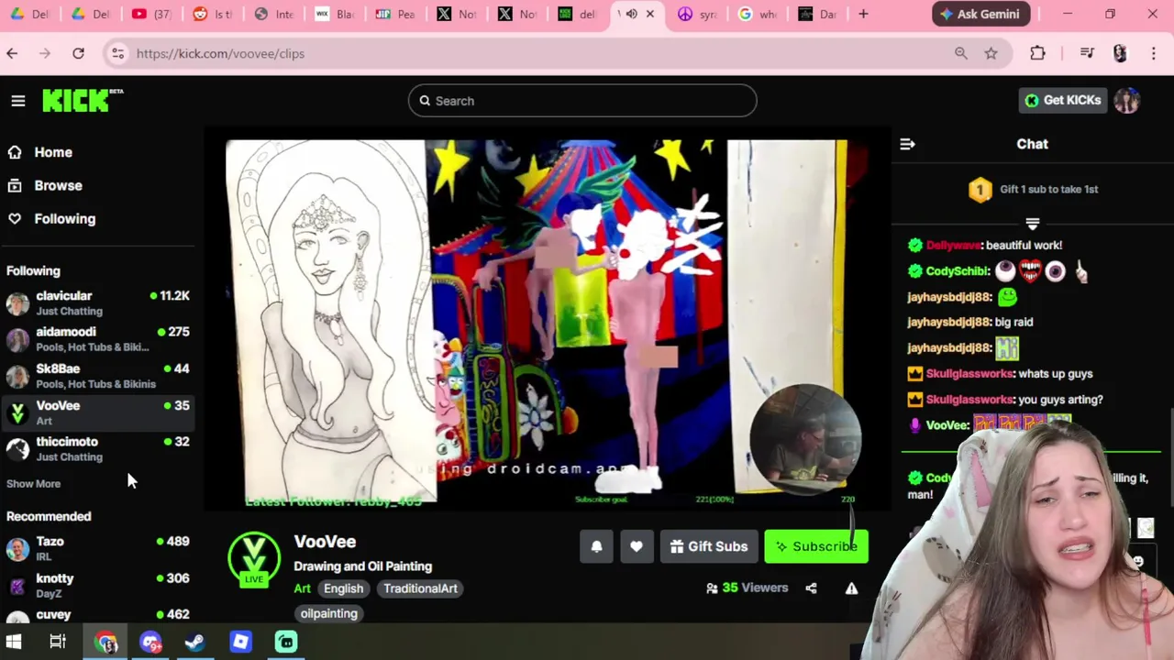1174x660 pixels.
Task: Switch to the Google search tab
Action: point(757,14)
